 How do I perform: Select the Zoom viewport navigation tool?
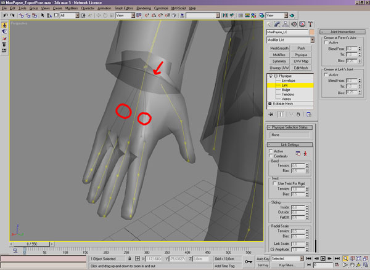point(345,258)
